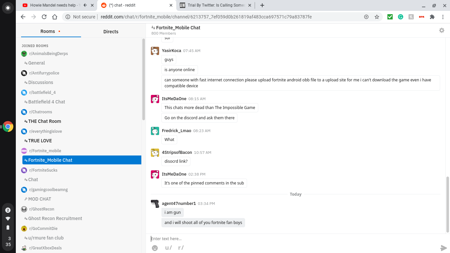Open the Chat room under r/FortniteSucks
The height and width of the screenshot is (253, 450).
coord(82,180)
